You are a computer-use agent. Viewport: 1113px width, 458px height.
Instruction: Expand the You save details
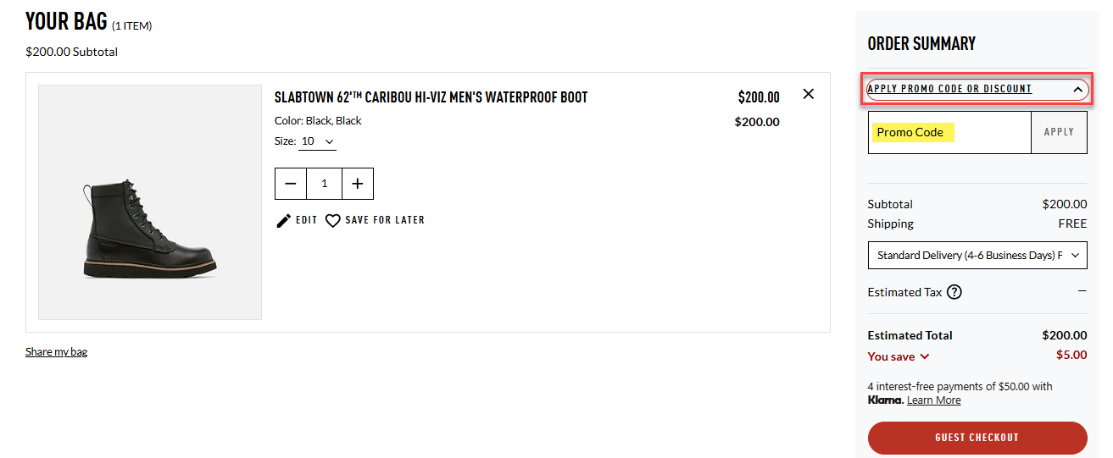[899, 356]
